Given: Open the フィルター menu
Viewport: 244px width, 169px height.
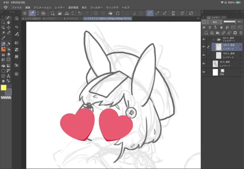Looking at the screenshot, I should [x=96, y=8].
